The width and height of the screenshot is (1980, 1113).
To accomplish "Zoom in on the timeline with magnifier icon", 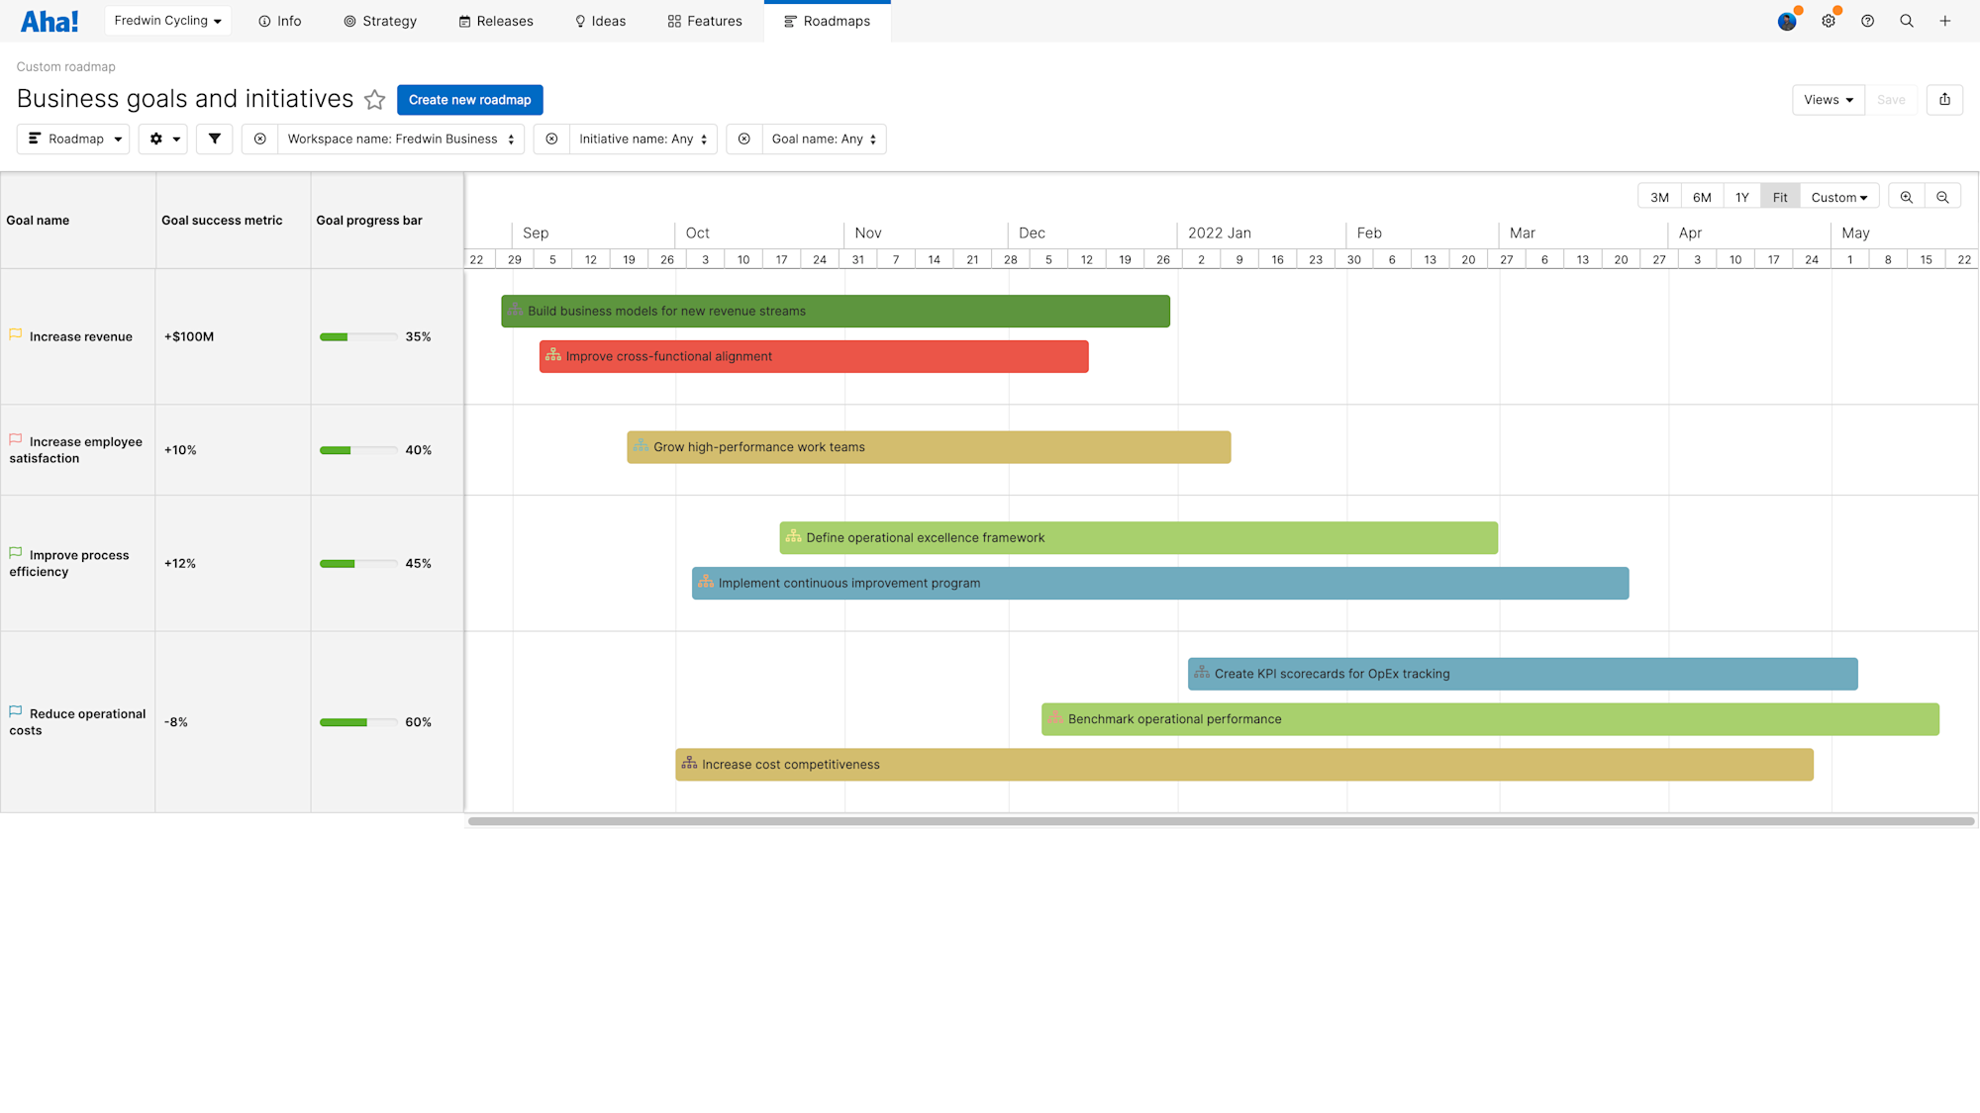I will [1907, 196].
